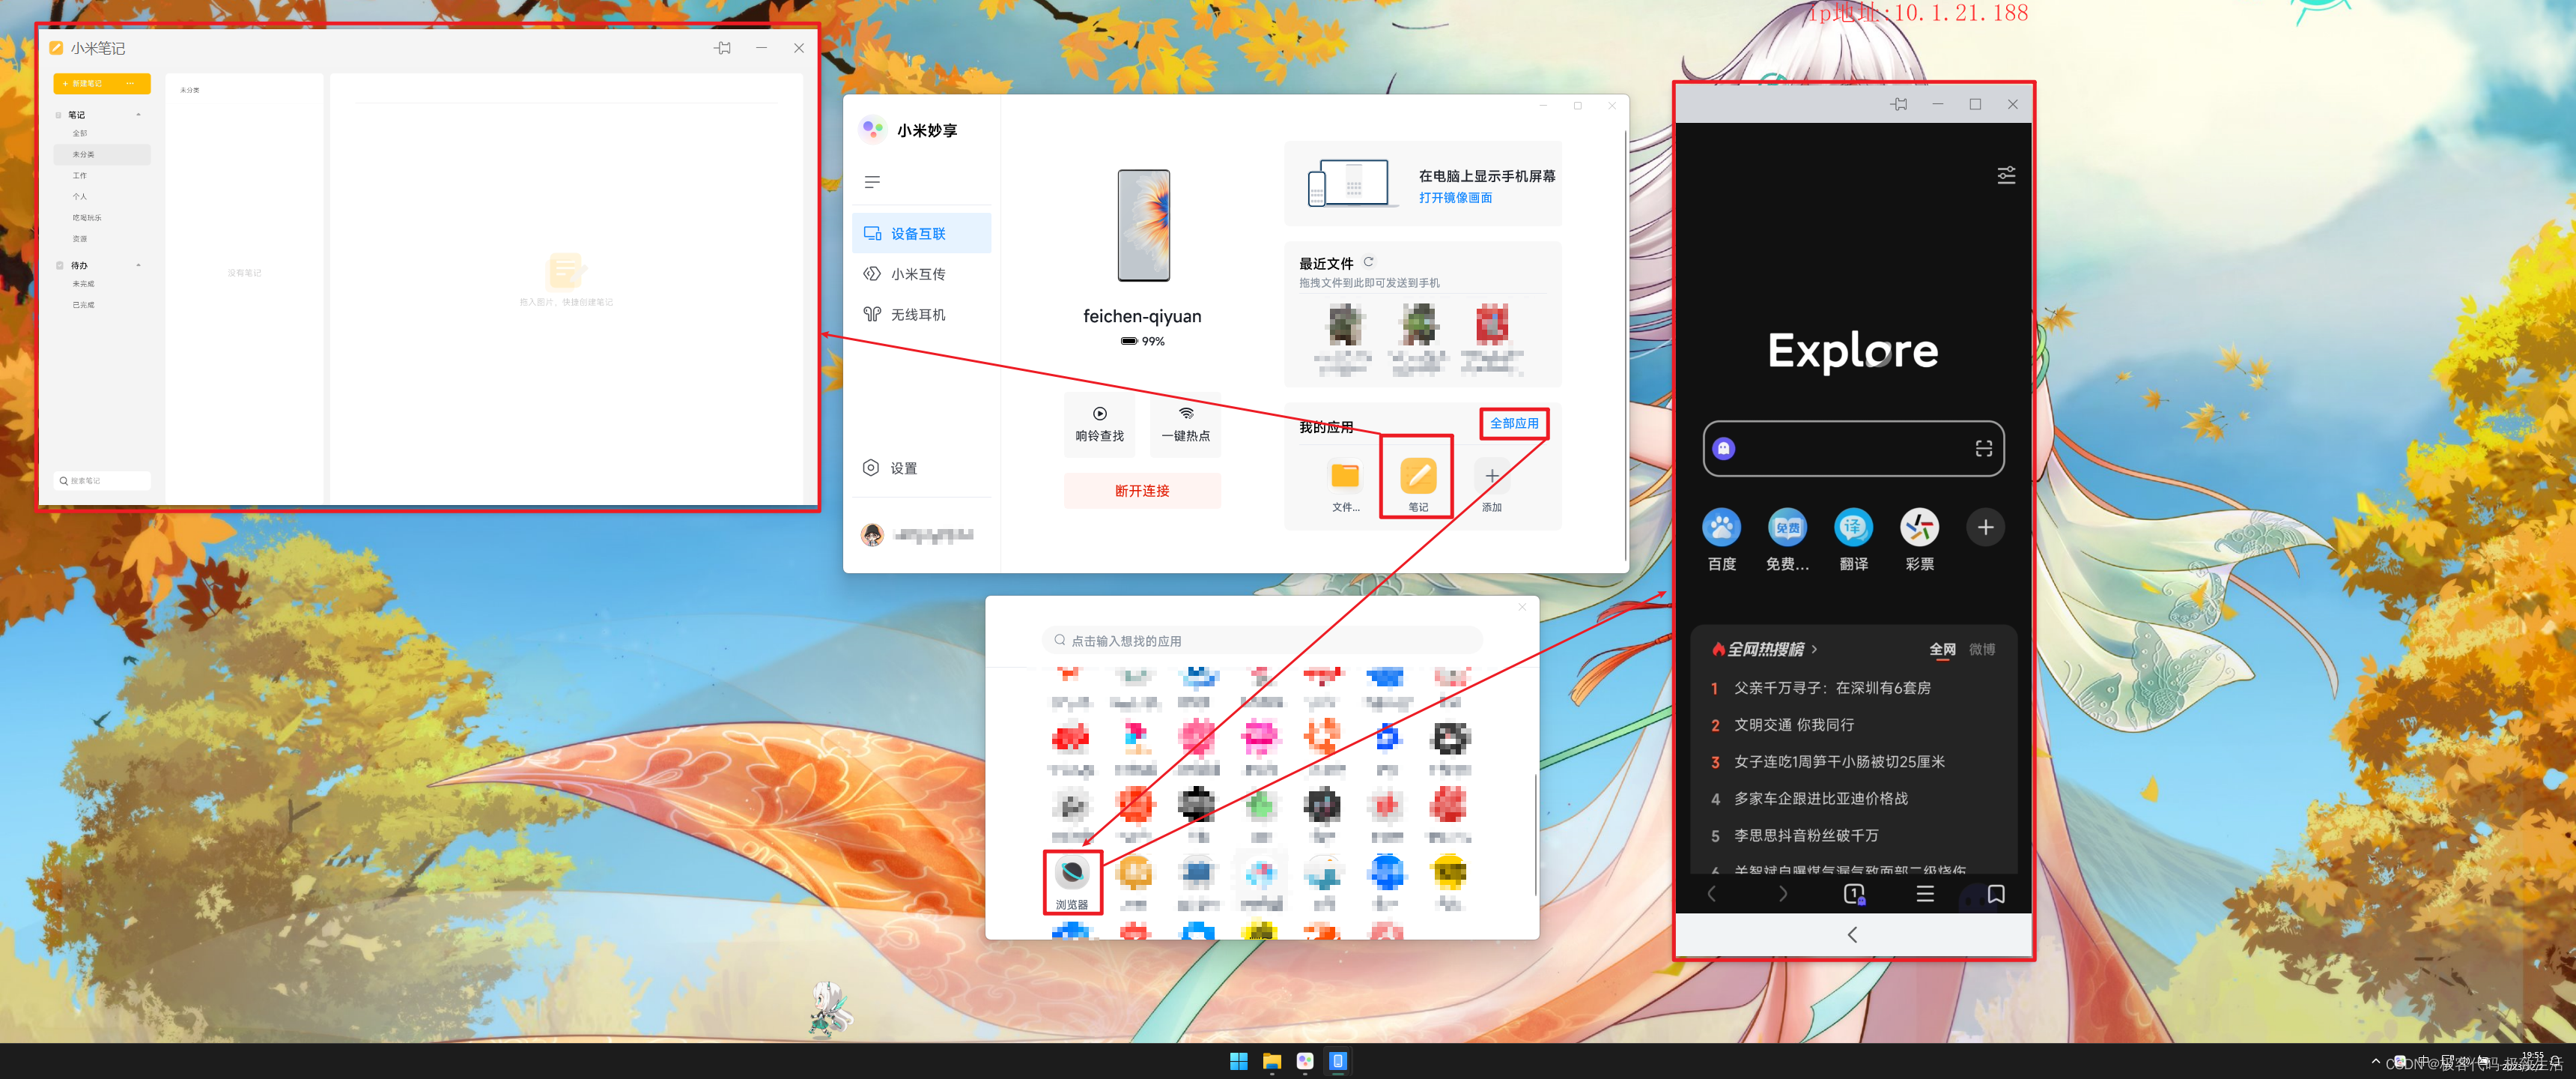2576x1079 pixels.
Task: Select the 个人 notes category
Action: [80, 196]
